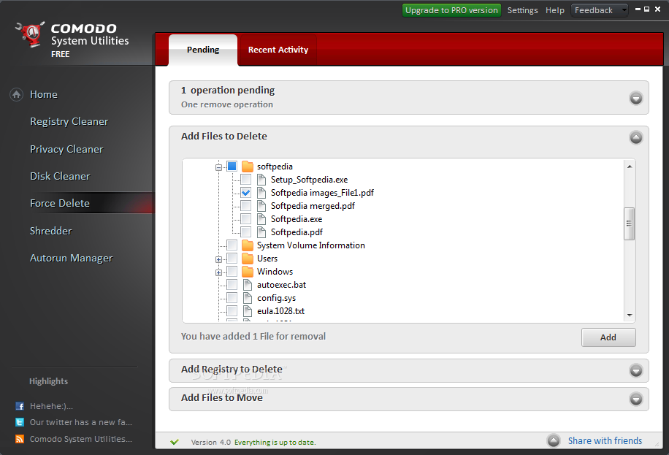Screen dimensions: 669x455
Task: Click the Home icon in sidebar
Action: pos(16,94)
